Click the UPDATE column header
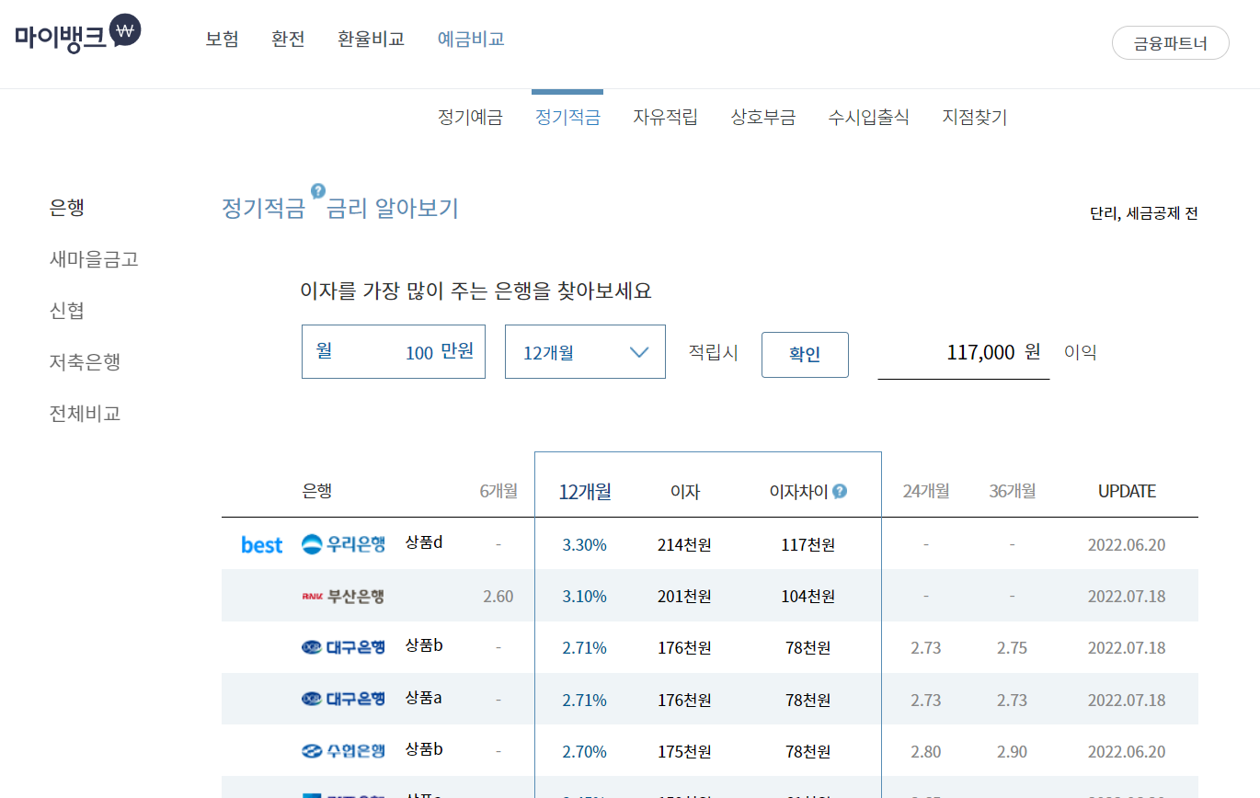 [x=1127, y=491]
